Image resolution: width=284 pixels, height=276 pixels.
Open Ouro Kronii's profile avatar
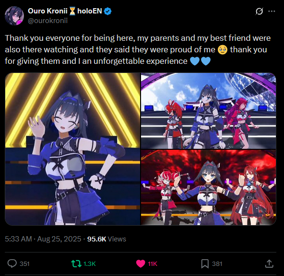coord(14,16)
